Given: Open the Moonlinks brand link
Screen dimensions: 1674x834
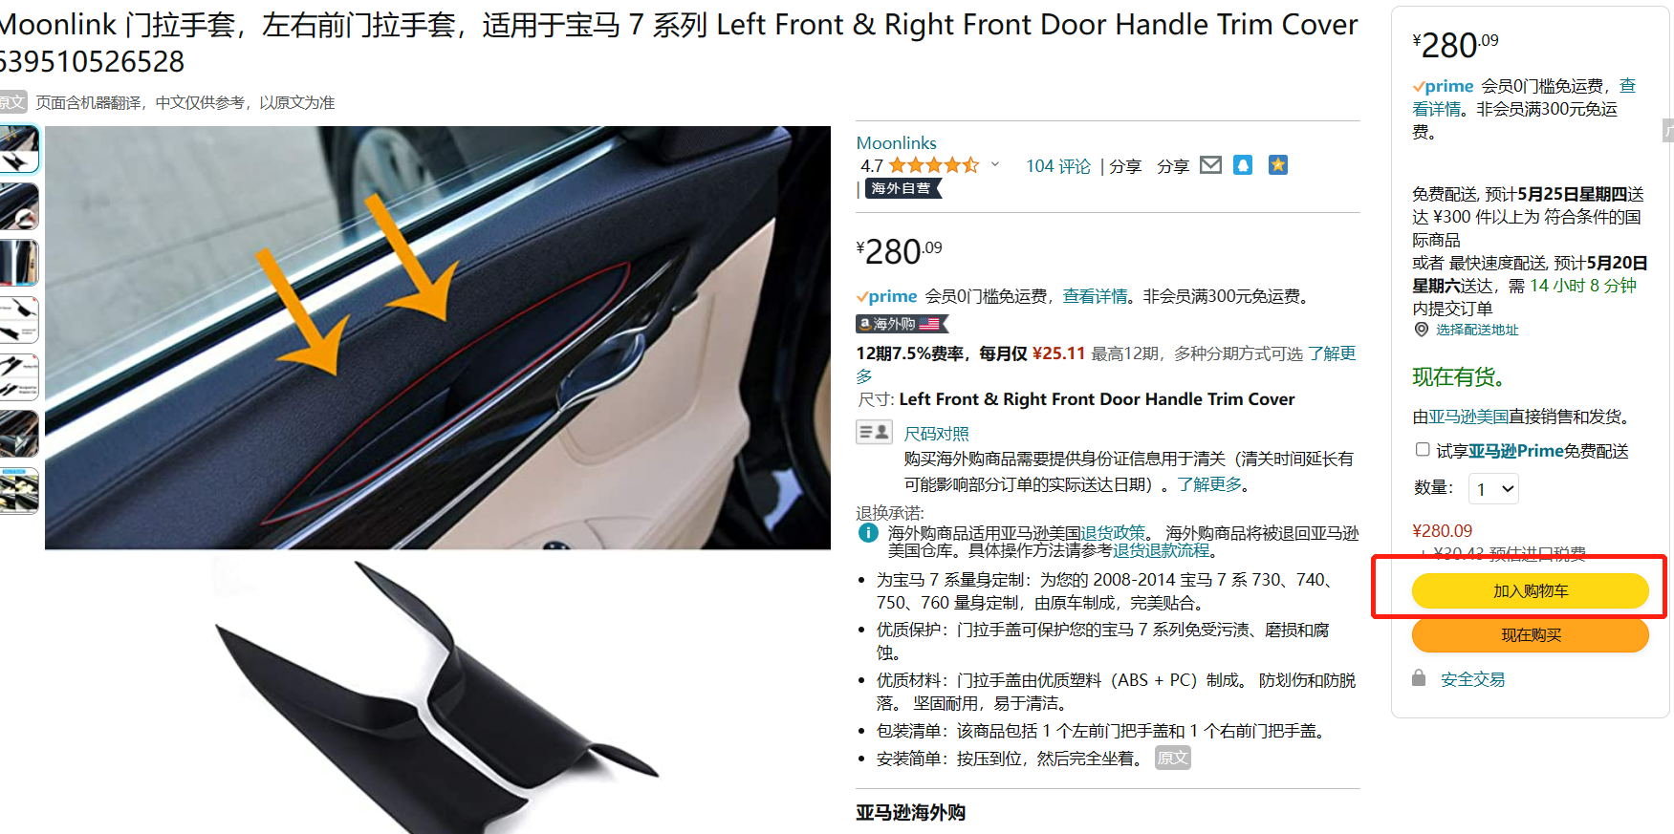Looking at the screenshot, I should 896,142.
